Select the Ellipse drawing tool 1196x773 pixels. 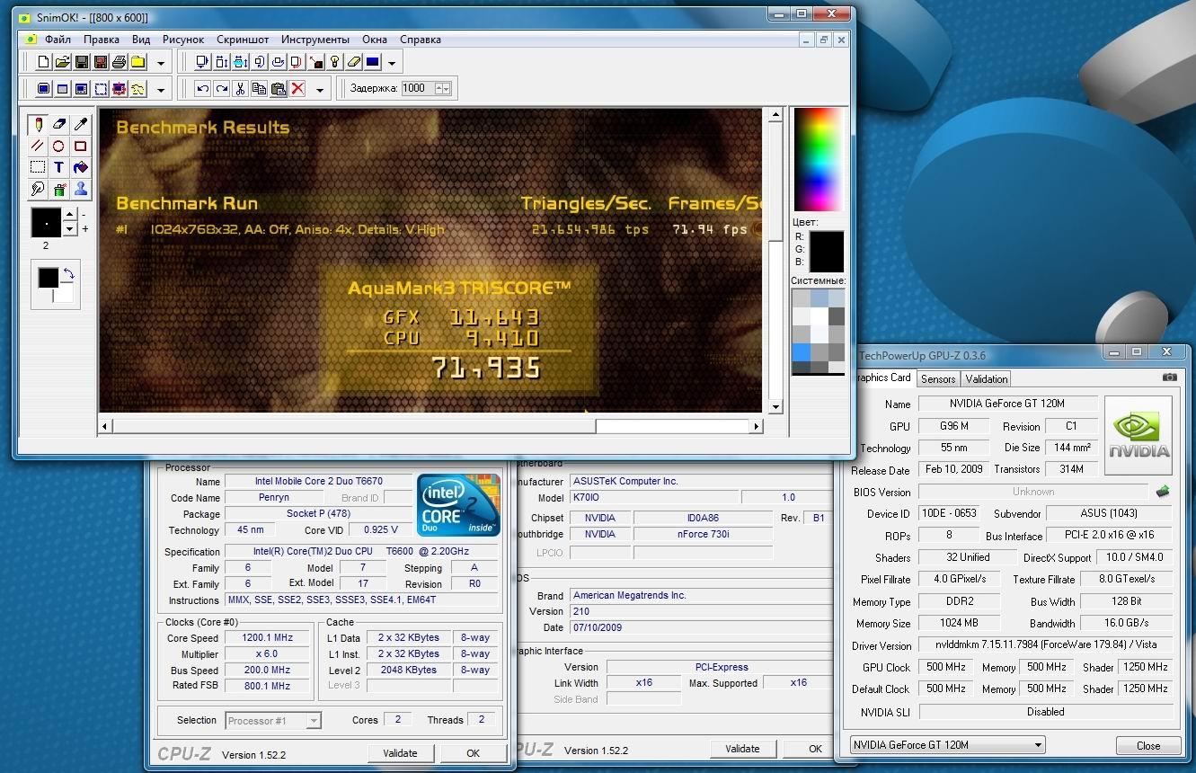58,146
